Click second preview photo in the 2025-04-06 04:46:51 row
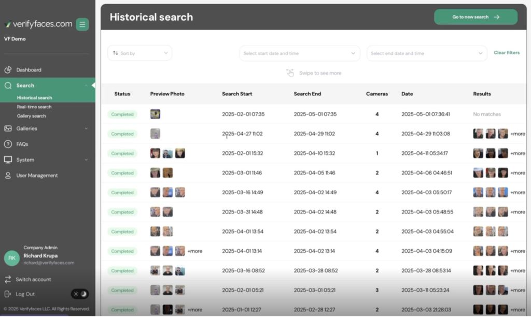531x317 pixels. click(x=167, y=173)
